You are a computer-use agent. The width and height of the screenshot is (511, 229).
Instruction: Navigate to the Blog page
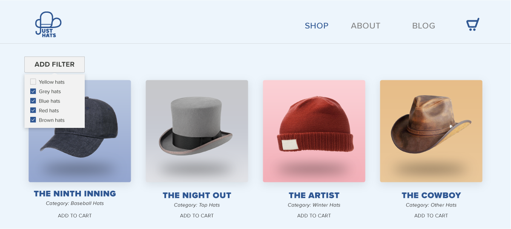pyautogui.click(x=423, y=26)
